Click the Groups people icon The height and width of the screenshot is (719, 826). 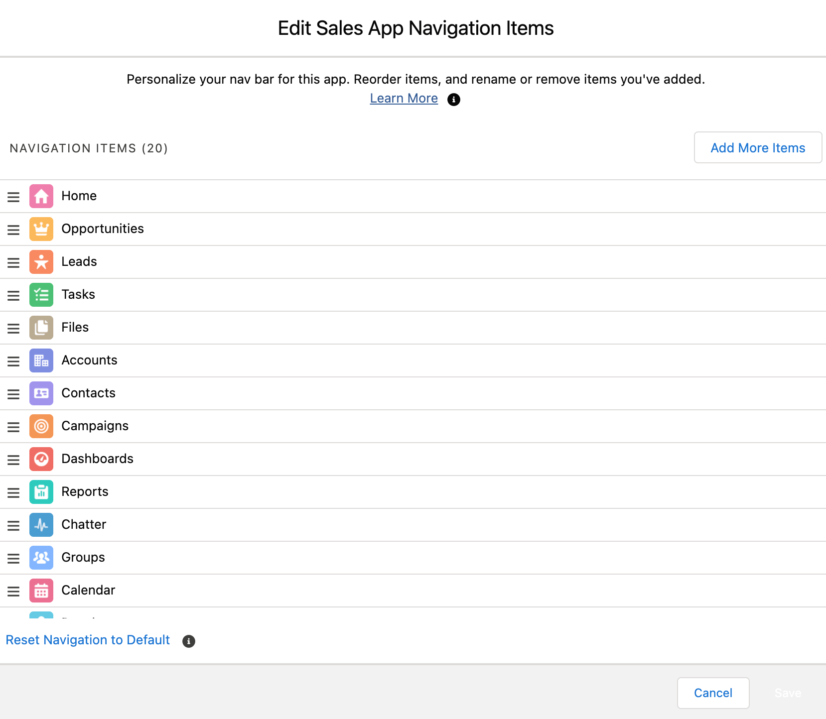pos(41,558)
